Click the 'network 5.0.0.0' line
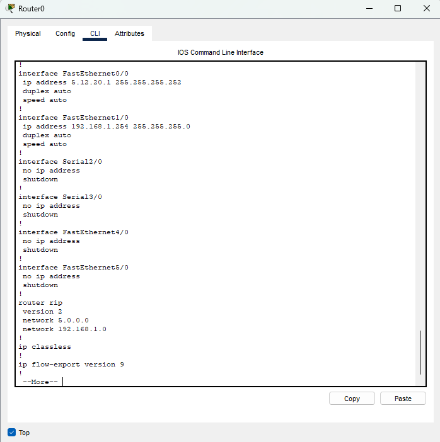Viewport: 440px width, 442px height. (55, 320)
